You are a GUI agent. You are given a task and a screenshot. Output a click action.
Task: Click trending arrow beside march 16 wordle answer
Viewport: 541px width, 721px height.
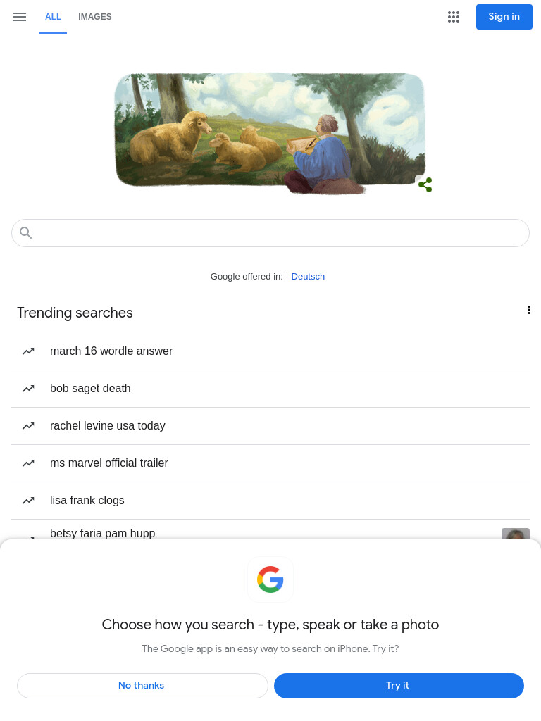28,351
